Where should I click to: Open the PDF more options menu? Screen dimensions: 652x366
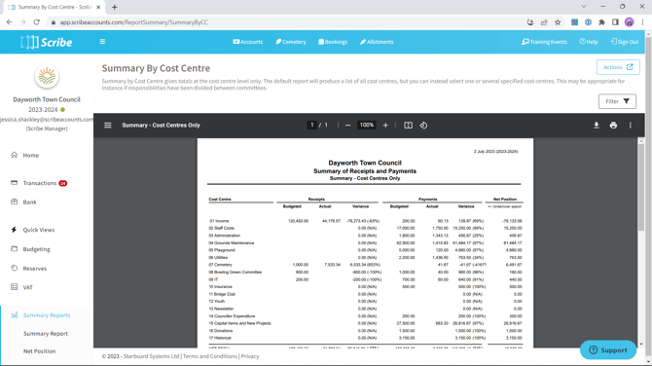click(630, 126)
